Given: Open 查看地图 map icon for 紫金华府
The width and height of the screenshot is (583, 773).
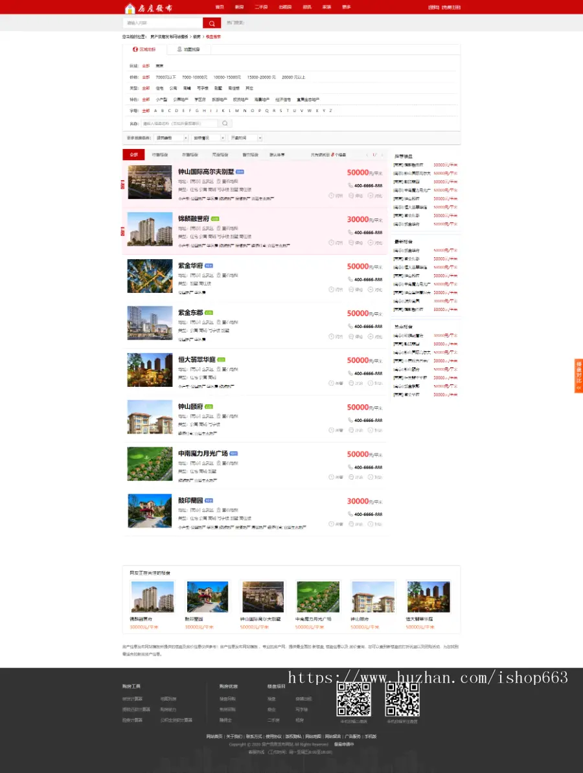Looking at the screenshot, I should (227, 275).
